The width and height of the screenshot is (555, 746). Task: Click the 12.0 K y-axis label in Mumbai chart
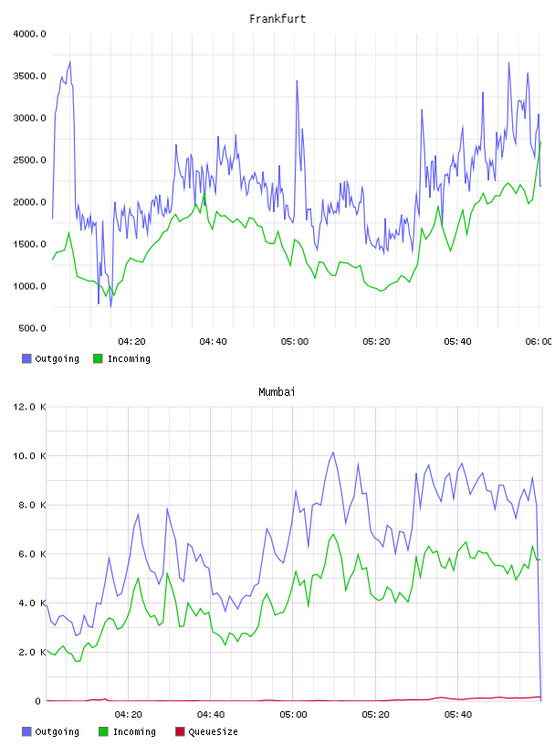[29, 407]
